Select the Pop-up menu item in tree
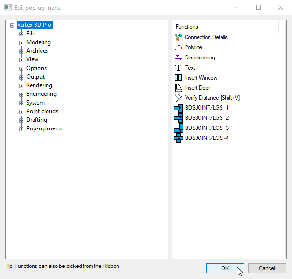 pos(44,128)
